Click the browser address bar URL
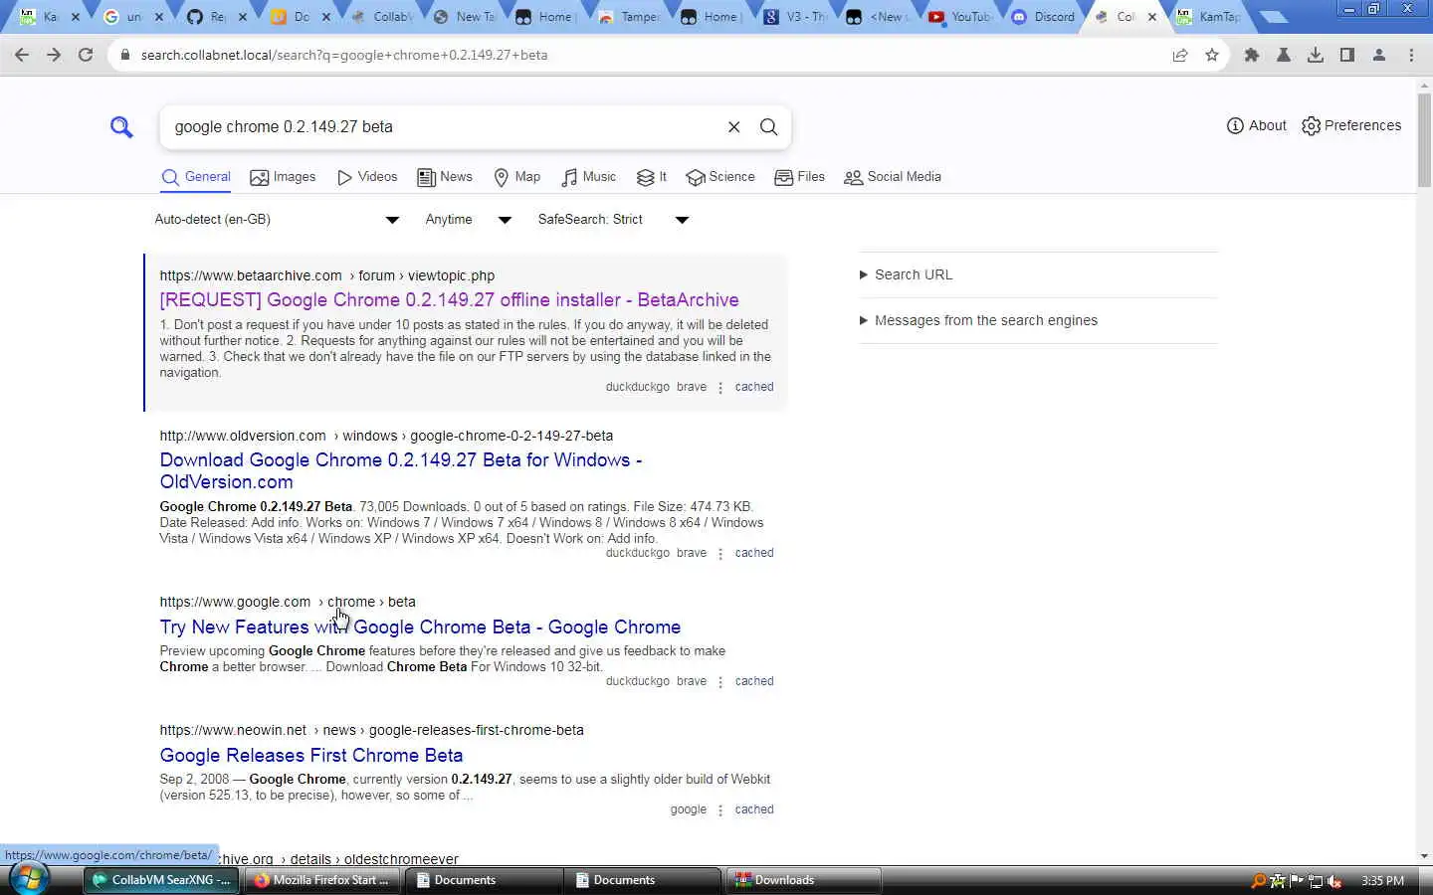 coord(344,55)
